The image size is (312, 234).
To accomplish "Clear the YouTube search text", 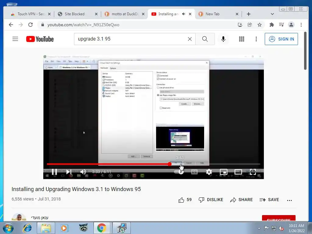I will tap(190, 39).
